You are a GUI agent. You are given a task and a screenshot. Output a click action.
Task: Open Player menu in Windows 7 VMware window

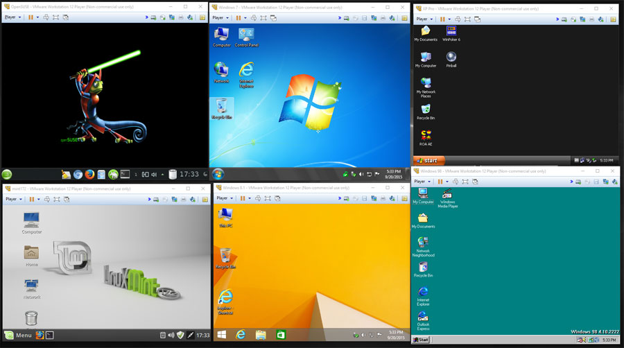coord(220,18)
